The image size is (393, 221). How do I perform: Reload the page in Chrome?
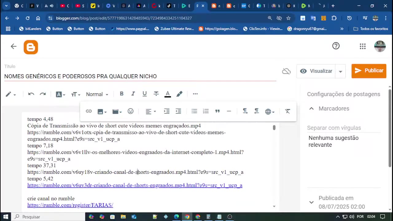(x=28, y=18)
